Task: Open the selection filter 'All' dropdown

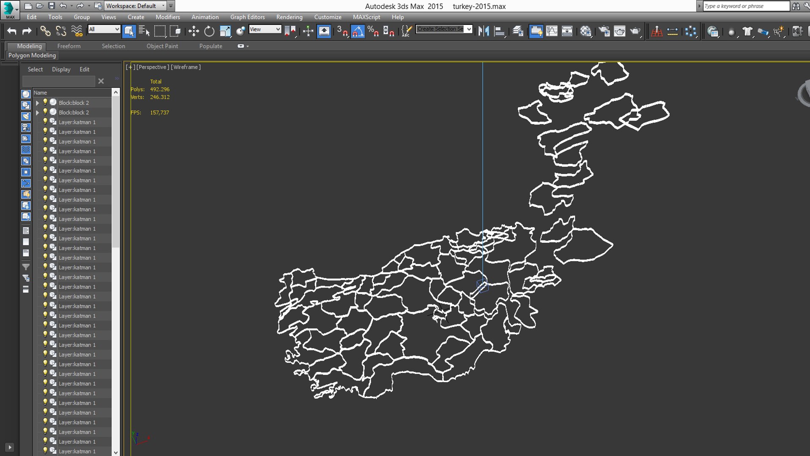Action: (x=104, y=29)
